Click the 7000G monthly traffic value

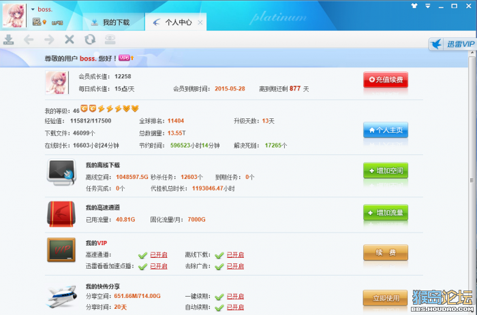pos(196,219)
